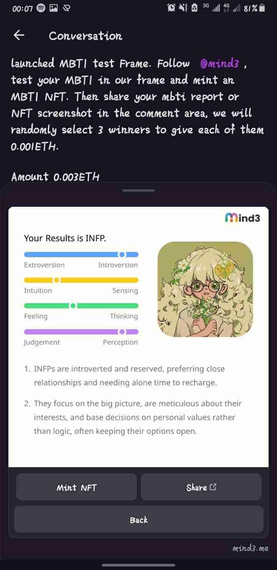Click the Intuition–Sensing yellow slider handle
This screenshot has height=570, width=277.
pos(57,280)
